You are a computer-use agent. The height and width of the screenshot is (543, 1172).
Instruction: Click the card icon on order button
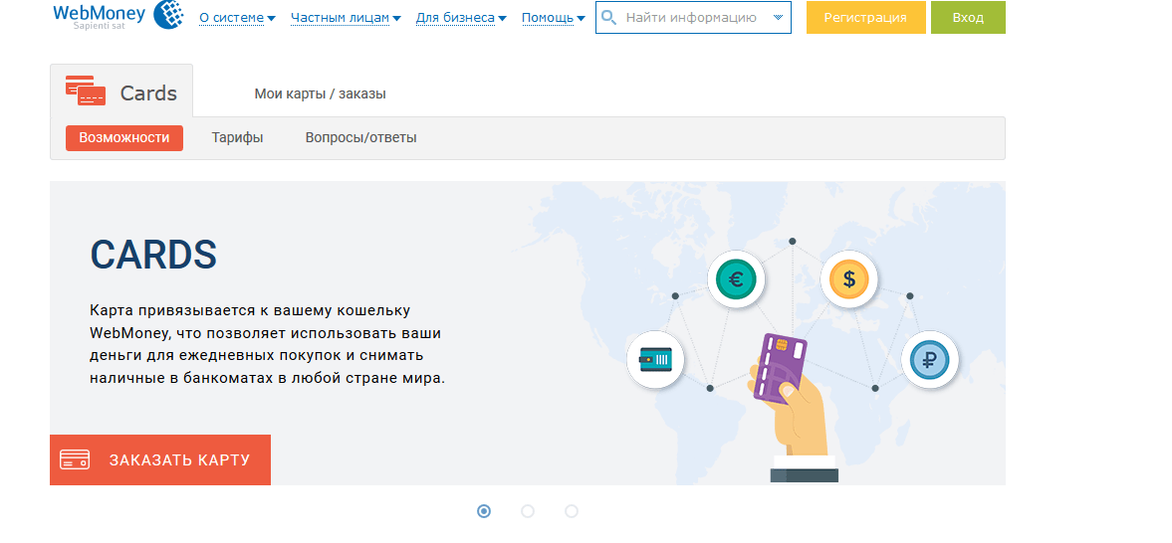[75, 459]
